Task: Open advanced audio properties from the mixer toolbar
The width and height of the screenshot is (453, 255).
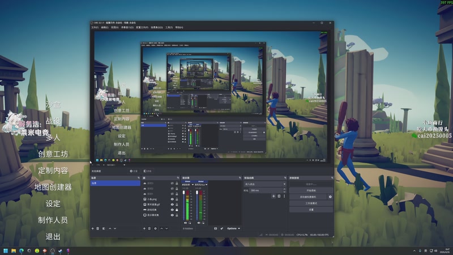Action: [x=216, y=228]
